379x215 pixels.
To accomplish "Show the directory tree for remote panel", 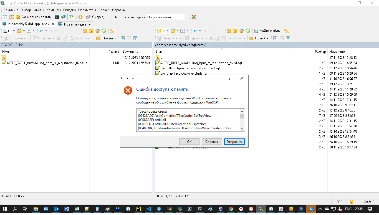I will (286, 31).
